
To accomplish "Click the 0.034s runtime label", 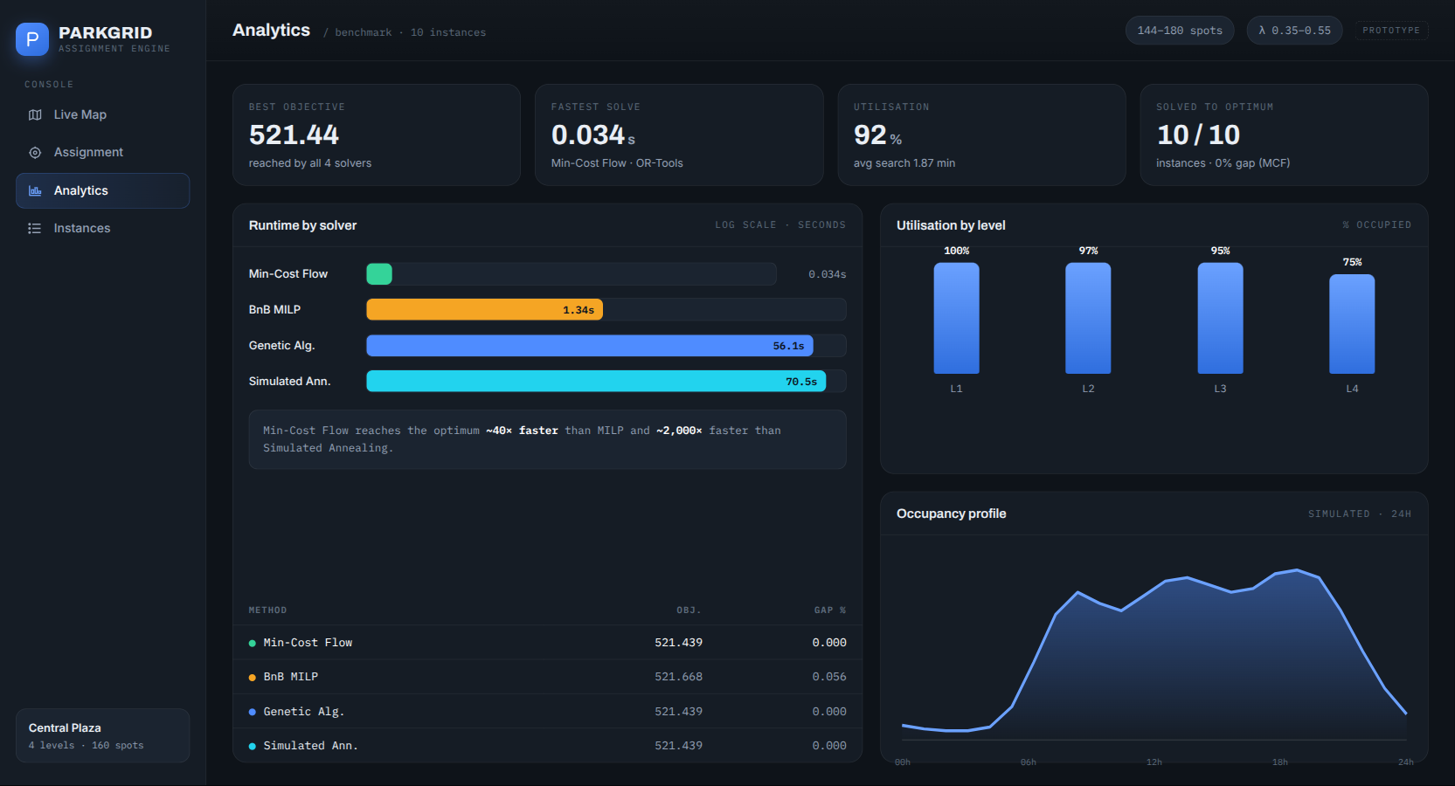I will tap(827, 274).
